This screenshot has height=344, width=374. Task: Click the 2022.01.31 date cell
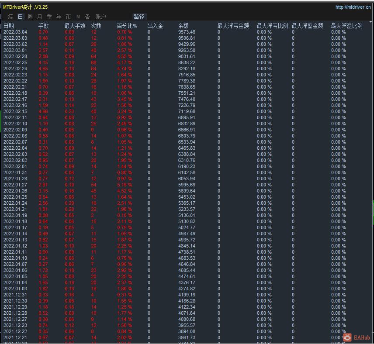pos(15,172)
